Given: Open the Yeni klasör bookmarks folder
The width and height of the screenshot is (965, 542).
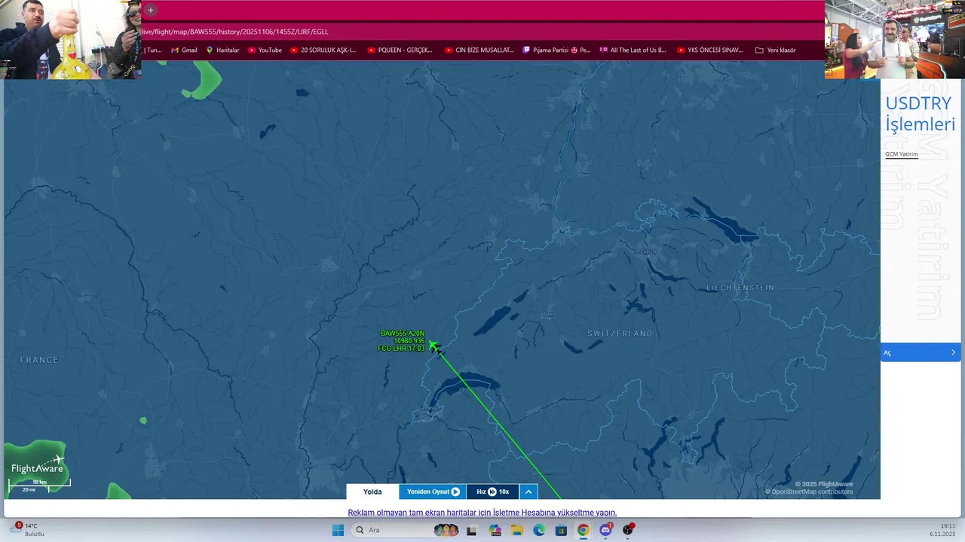Looking at the screenshot, I should [x=775, y=50].
